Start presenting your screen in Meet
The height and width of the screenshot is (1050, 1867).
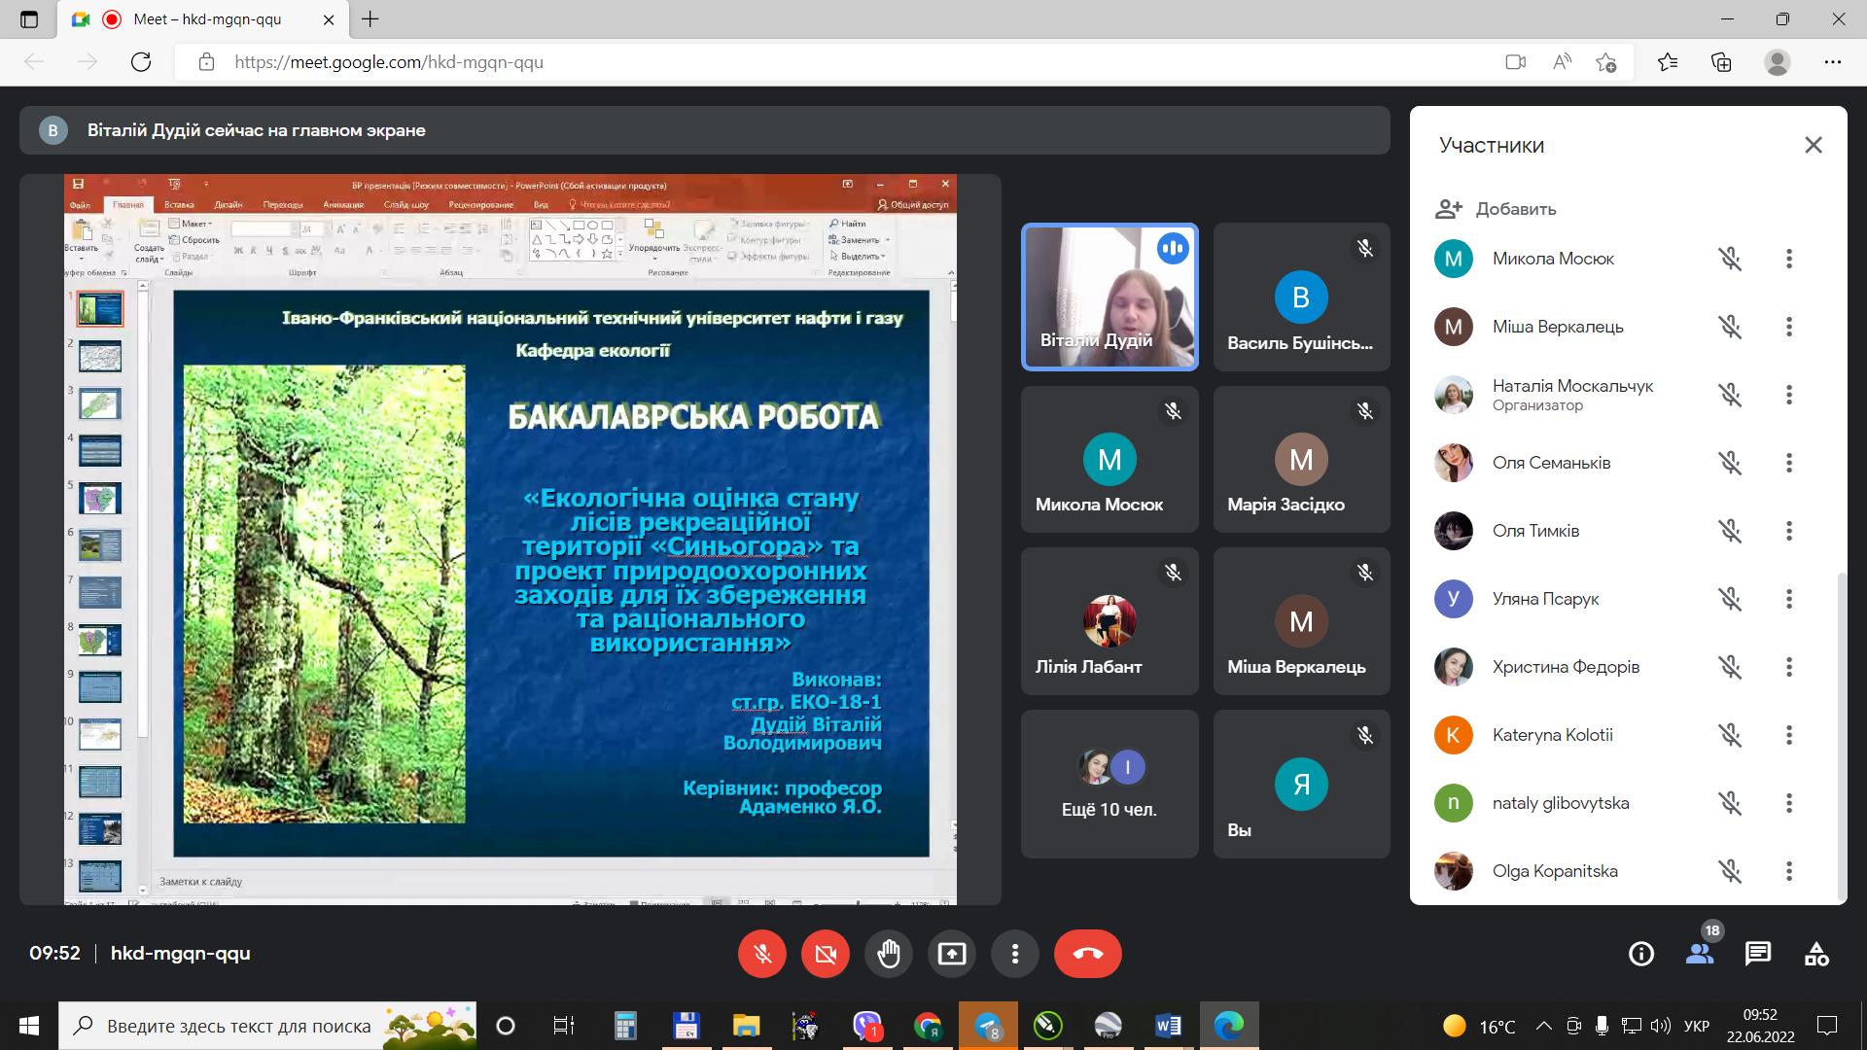[x=952, y=954]
